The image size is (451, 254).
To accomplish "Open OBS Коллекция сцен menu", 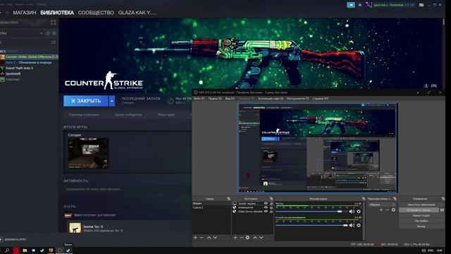I will tap(271, 99).
